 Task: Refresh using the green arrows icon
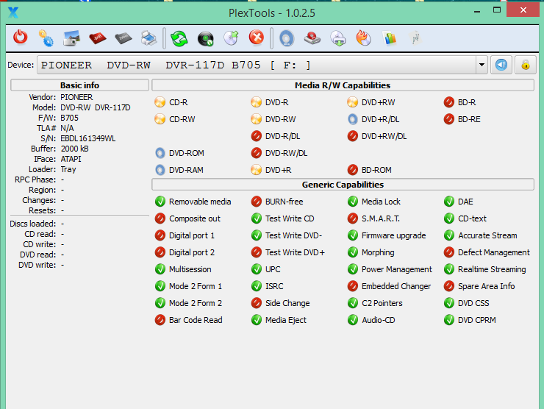pos(179,38)
